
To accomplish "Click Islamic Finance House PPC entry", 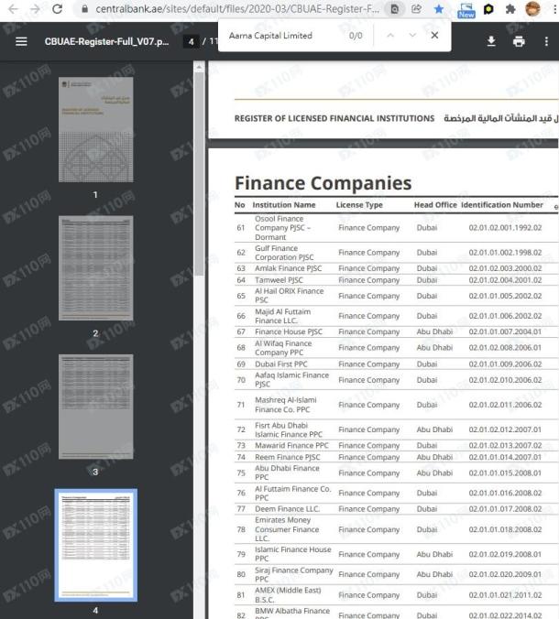I will (293, 554).
